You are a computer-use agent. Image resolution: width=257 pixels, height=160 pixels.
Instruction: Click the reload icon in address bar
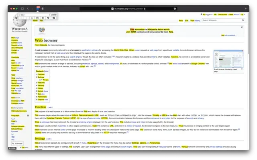pos(175,9)
